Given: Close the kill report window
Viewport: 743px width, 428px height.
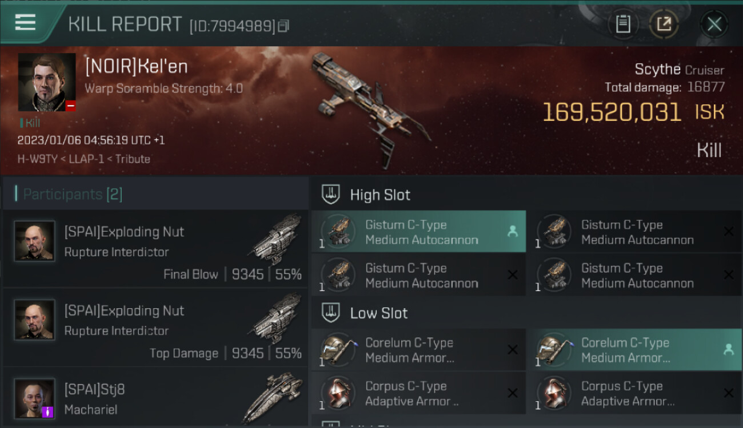Looking at the screenshot, I should point(714,24).
